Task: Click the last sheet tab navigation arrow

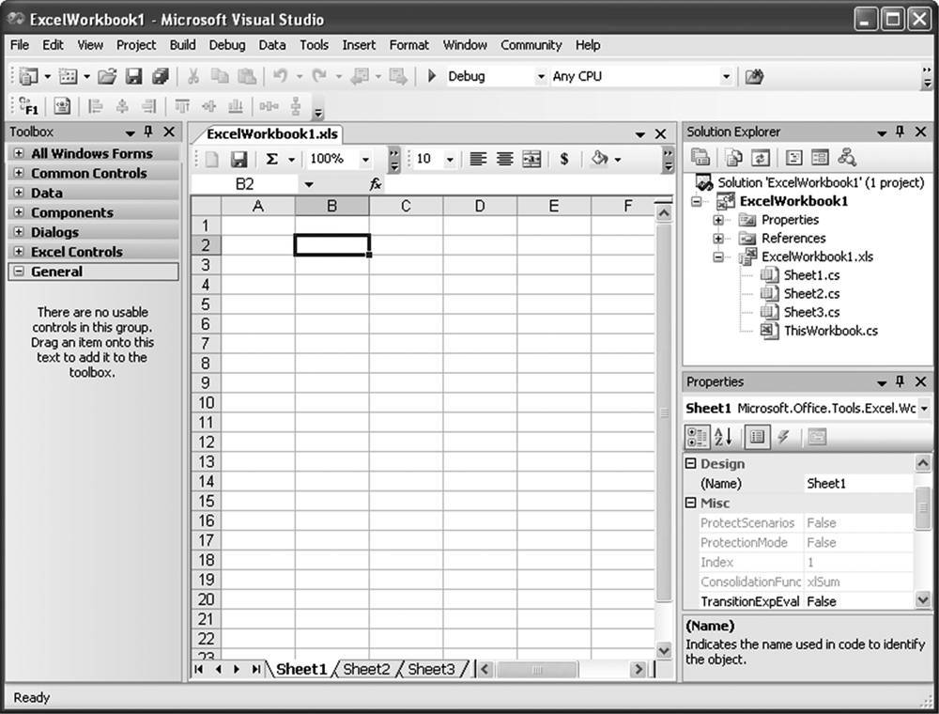Action: [x=255, y=669]
